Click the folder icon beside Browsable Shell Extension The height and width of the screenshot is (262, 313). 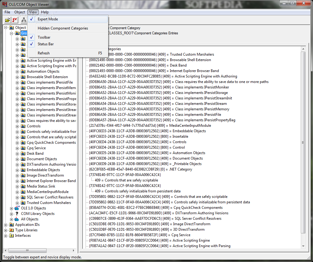[x=23, y=77]
